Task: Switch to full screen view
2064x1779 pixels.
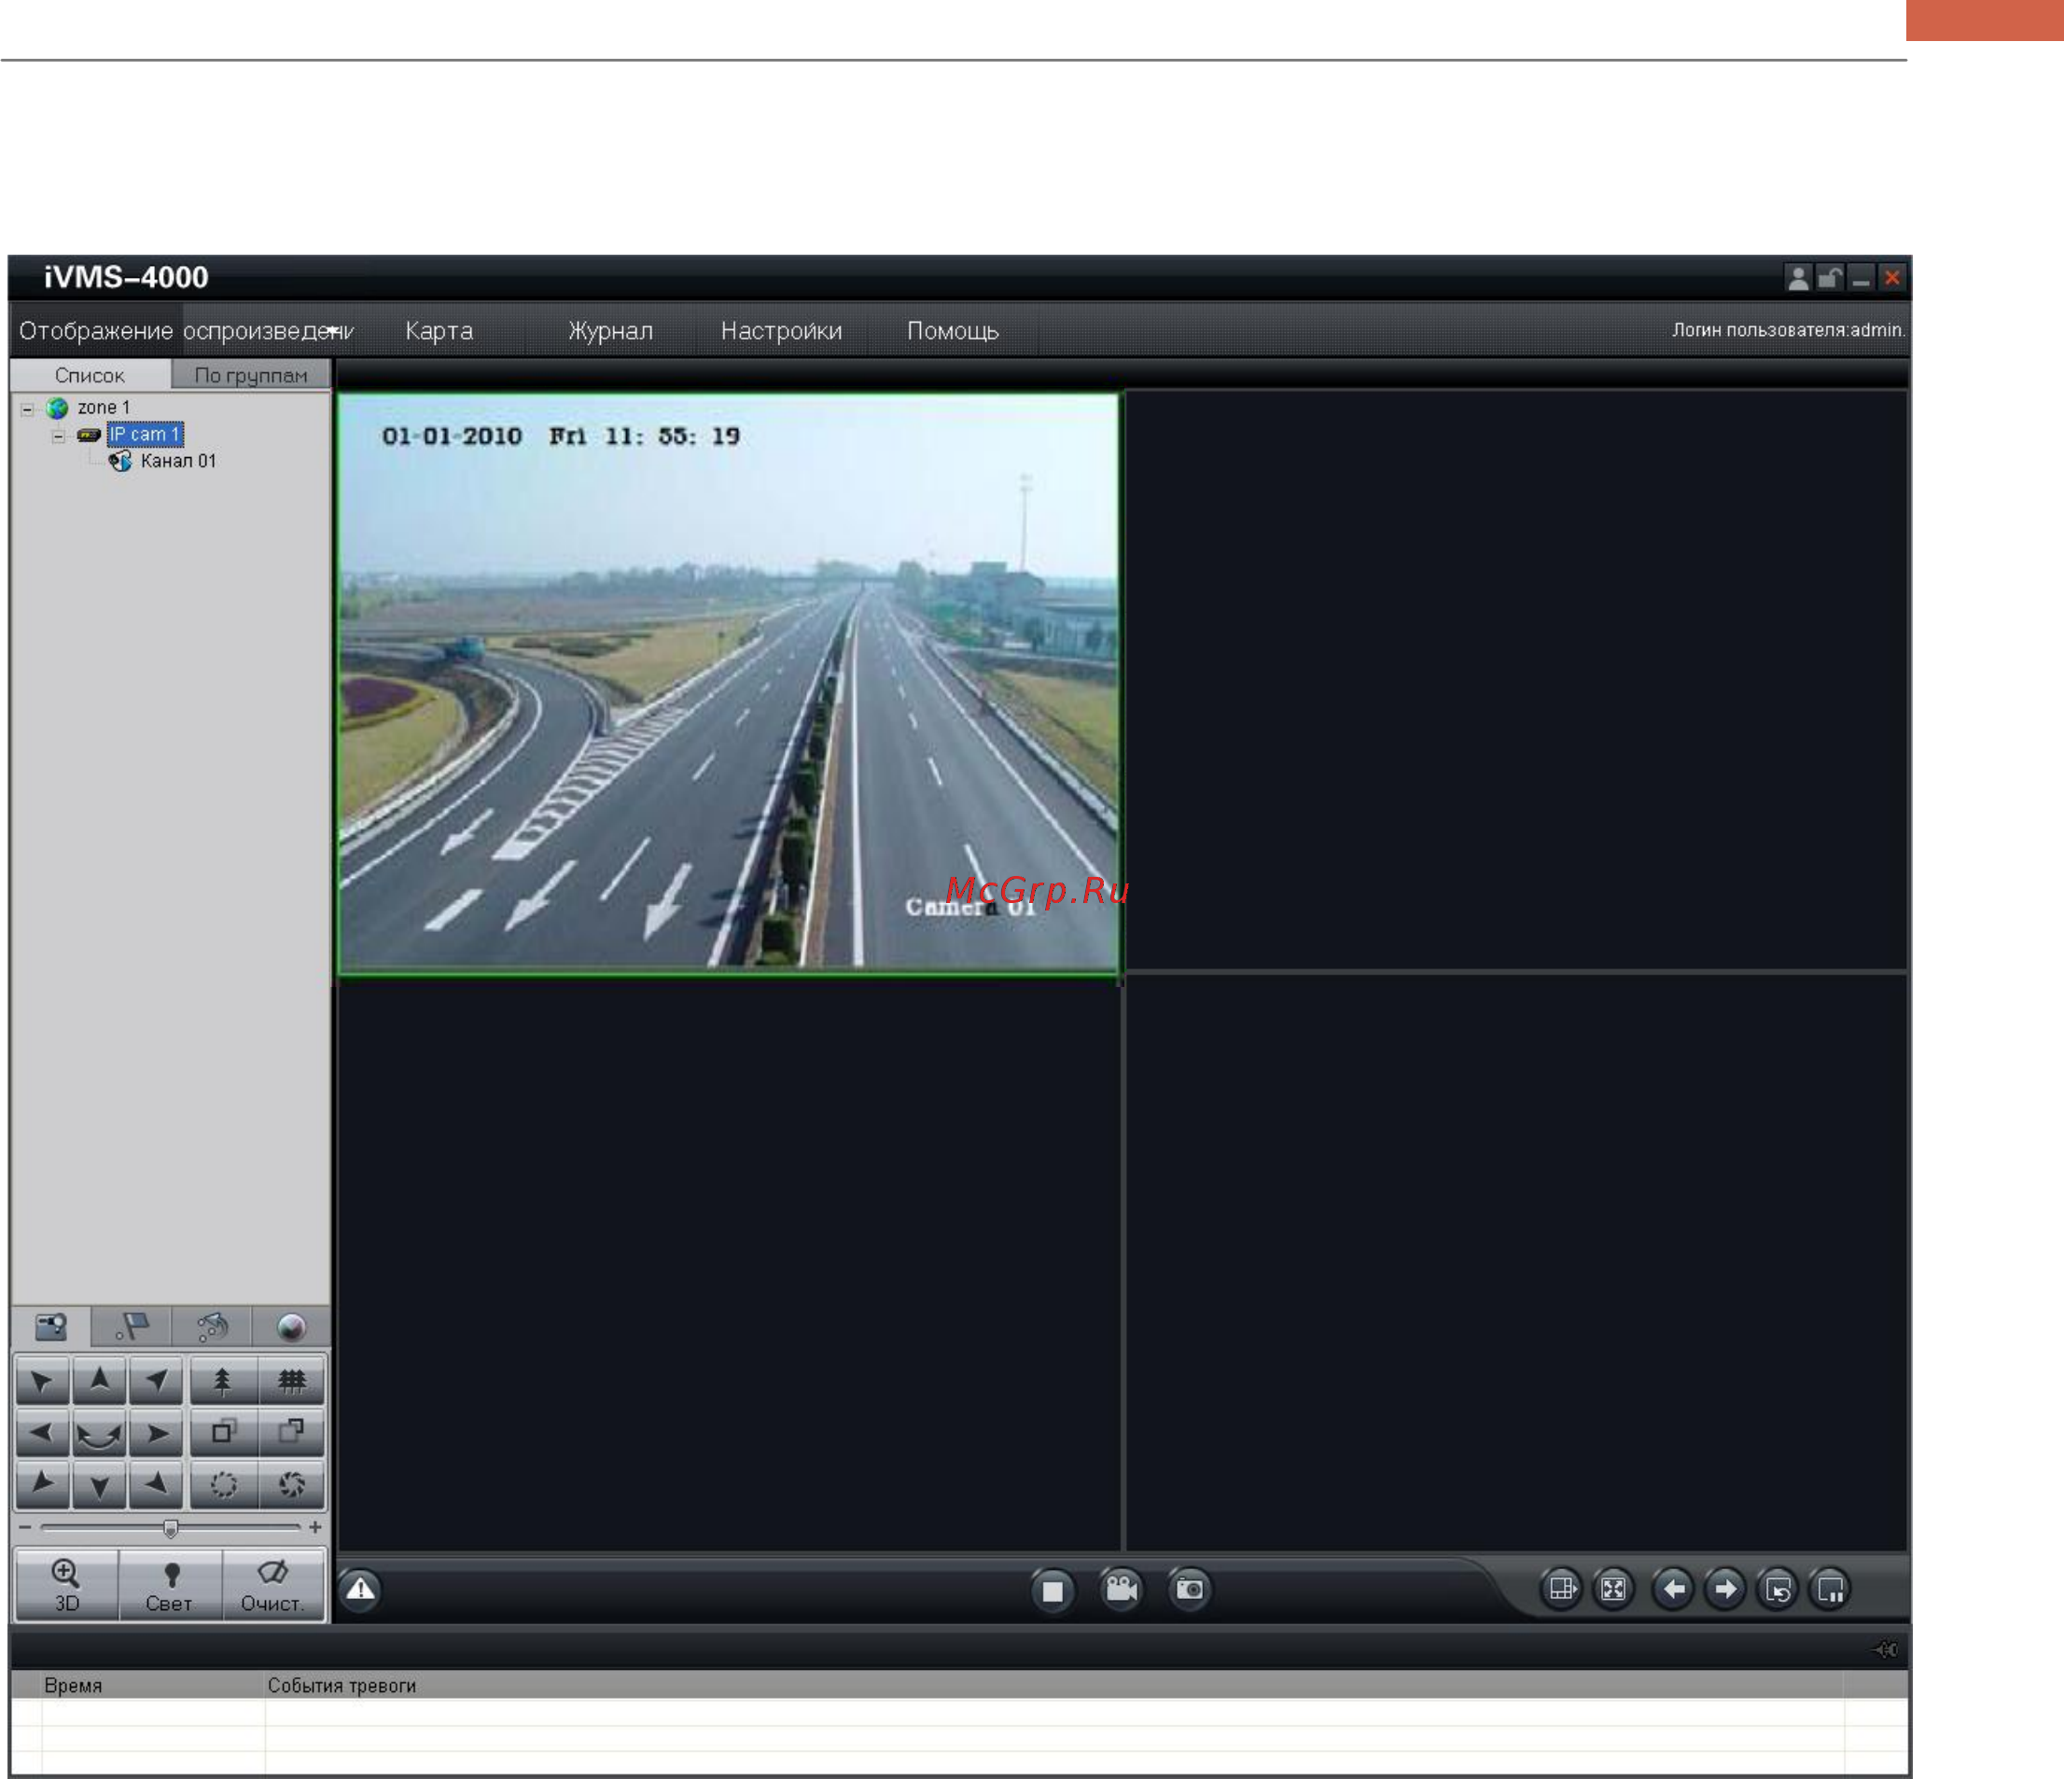Action: 1612,1589
